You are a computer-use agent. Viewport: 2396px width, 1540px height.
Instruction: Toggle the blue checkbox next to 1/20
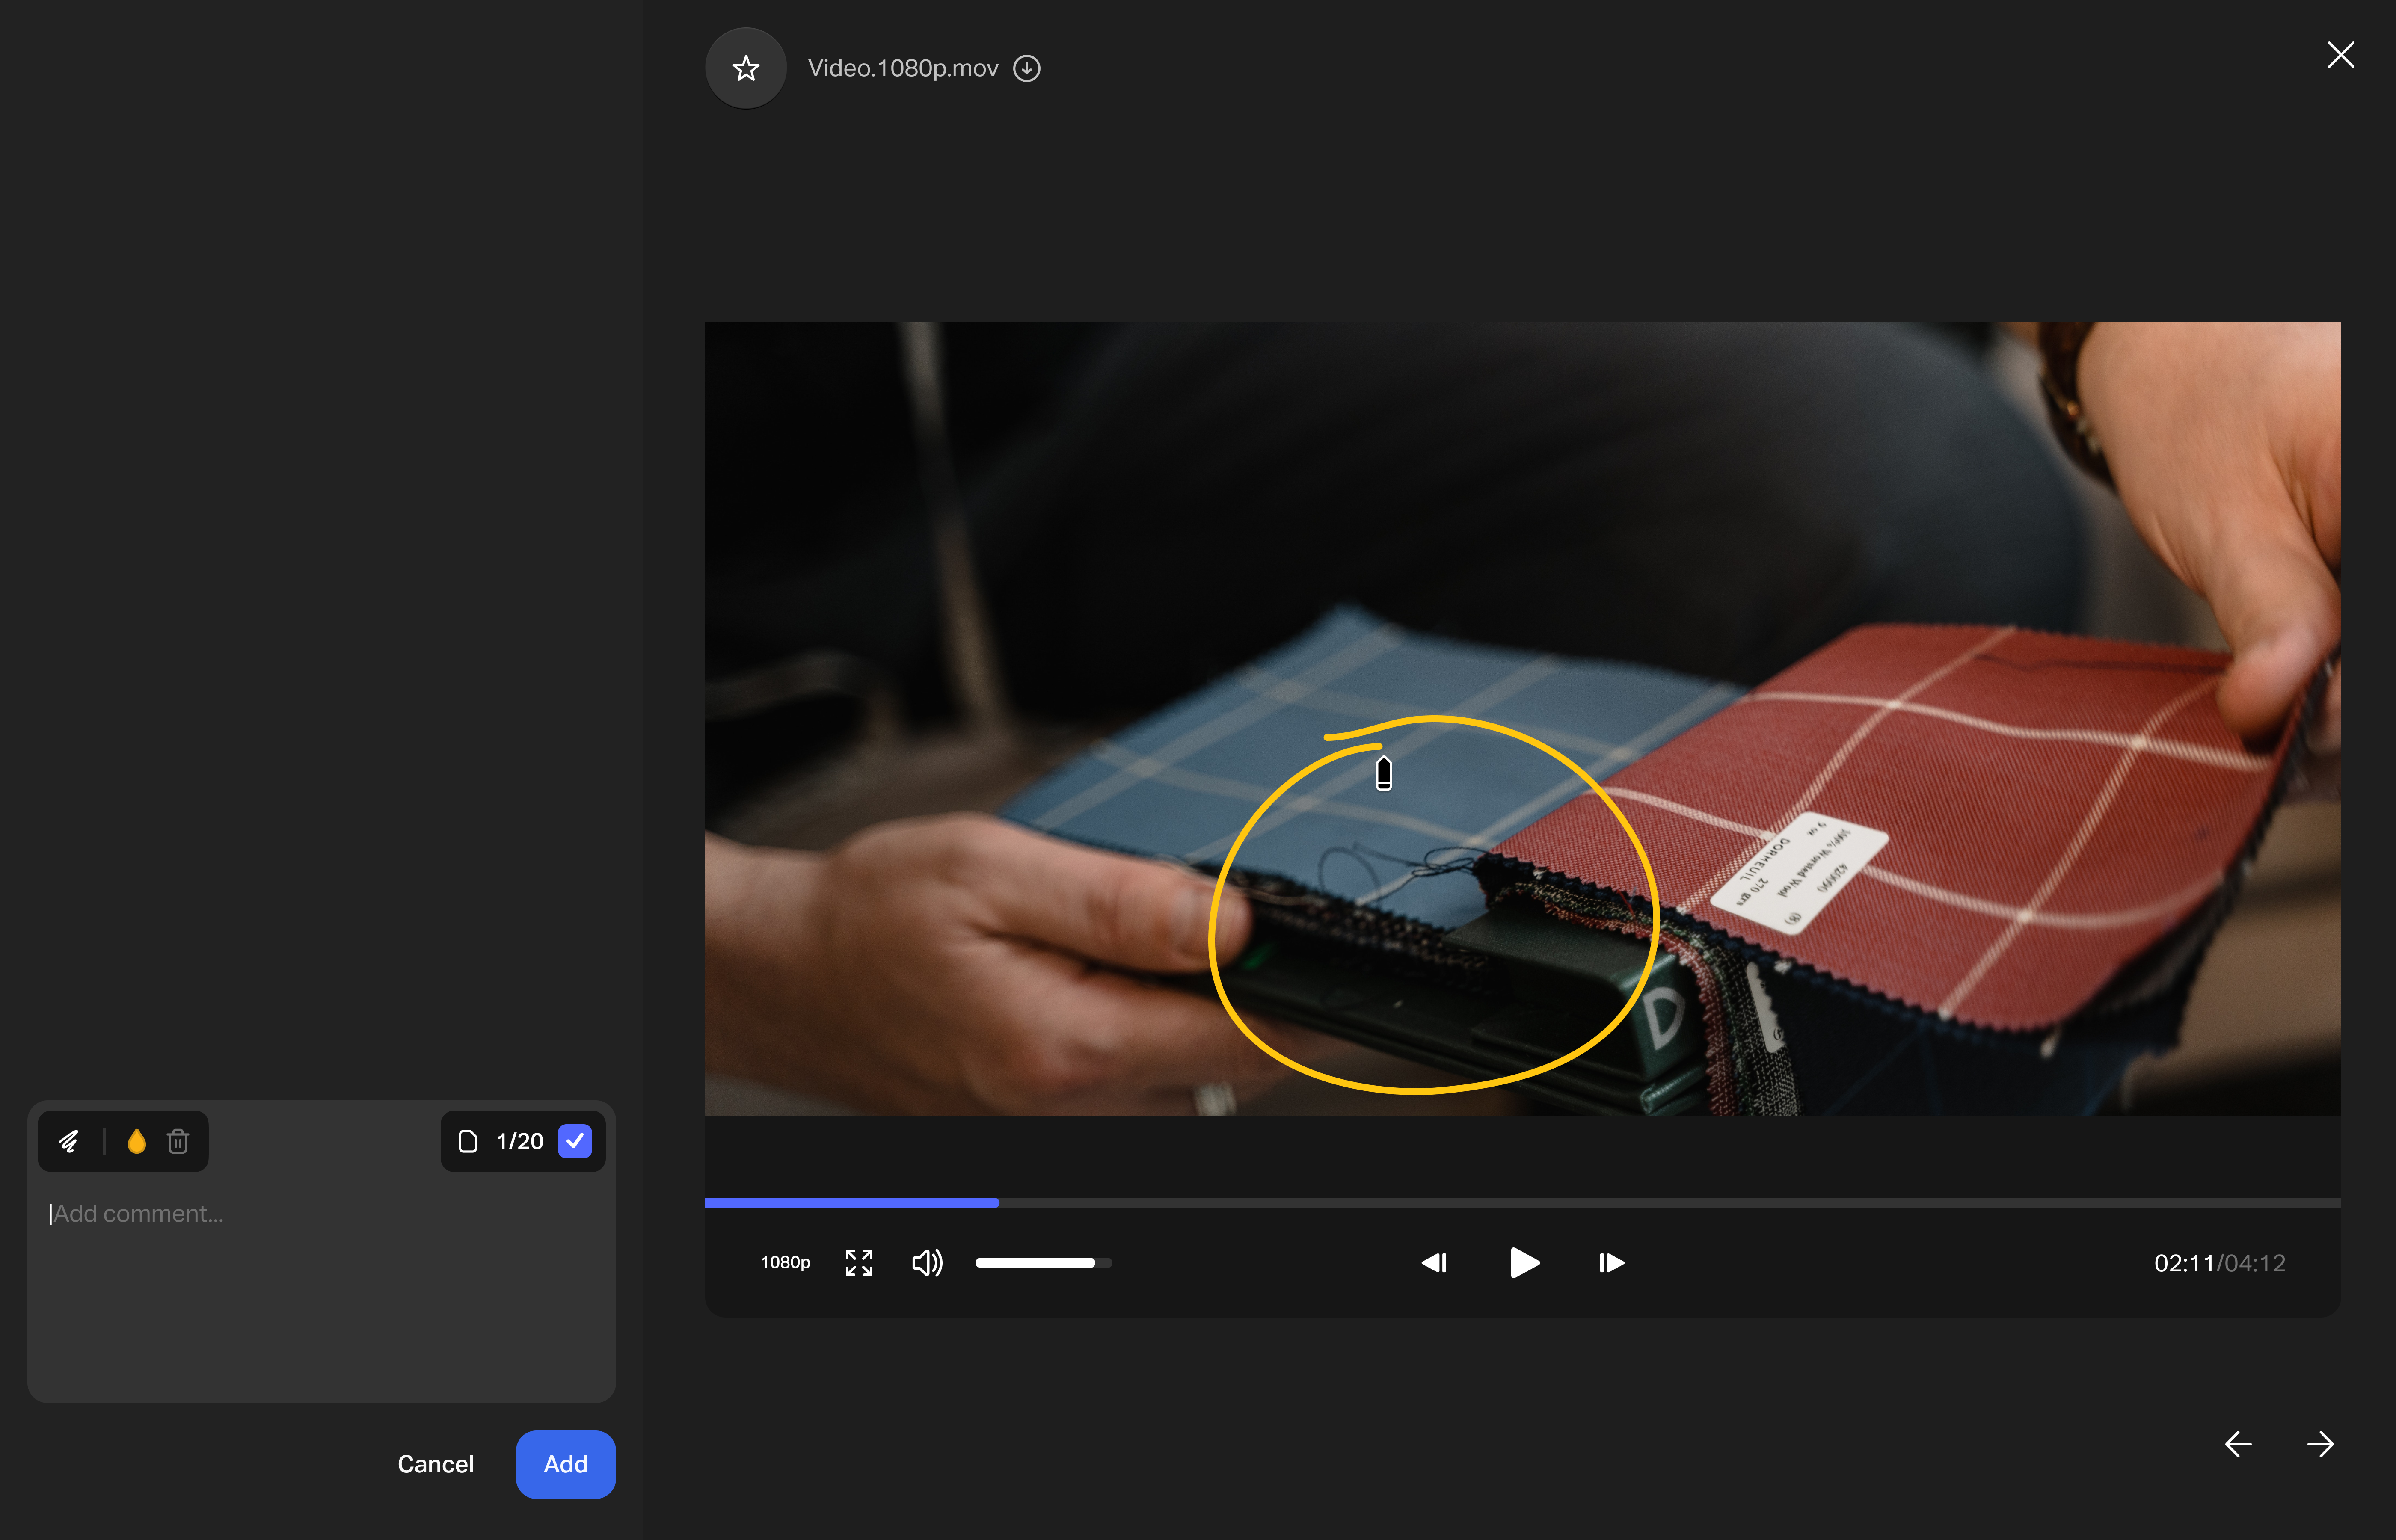pos(575,1141)
